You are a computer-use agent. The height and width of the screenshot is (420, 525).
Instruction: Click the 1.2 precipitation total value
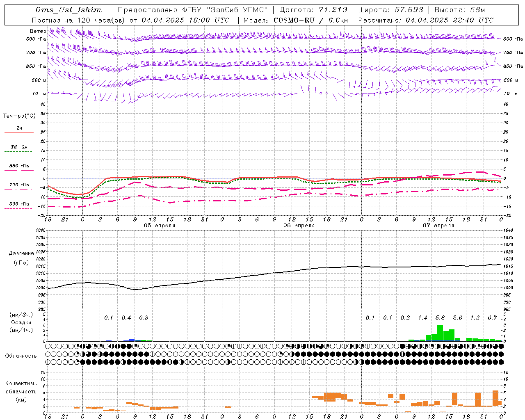(475, 318)
